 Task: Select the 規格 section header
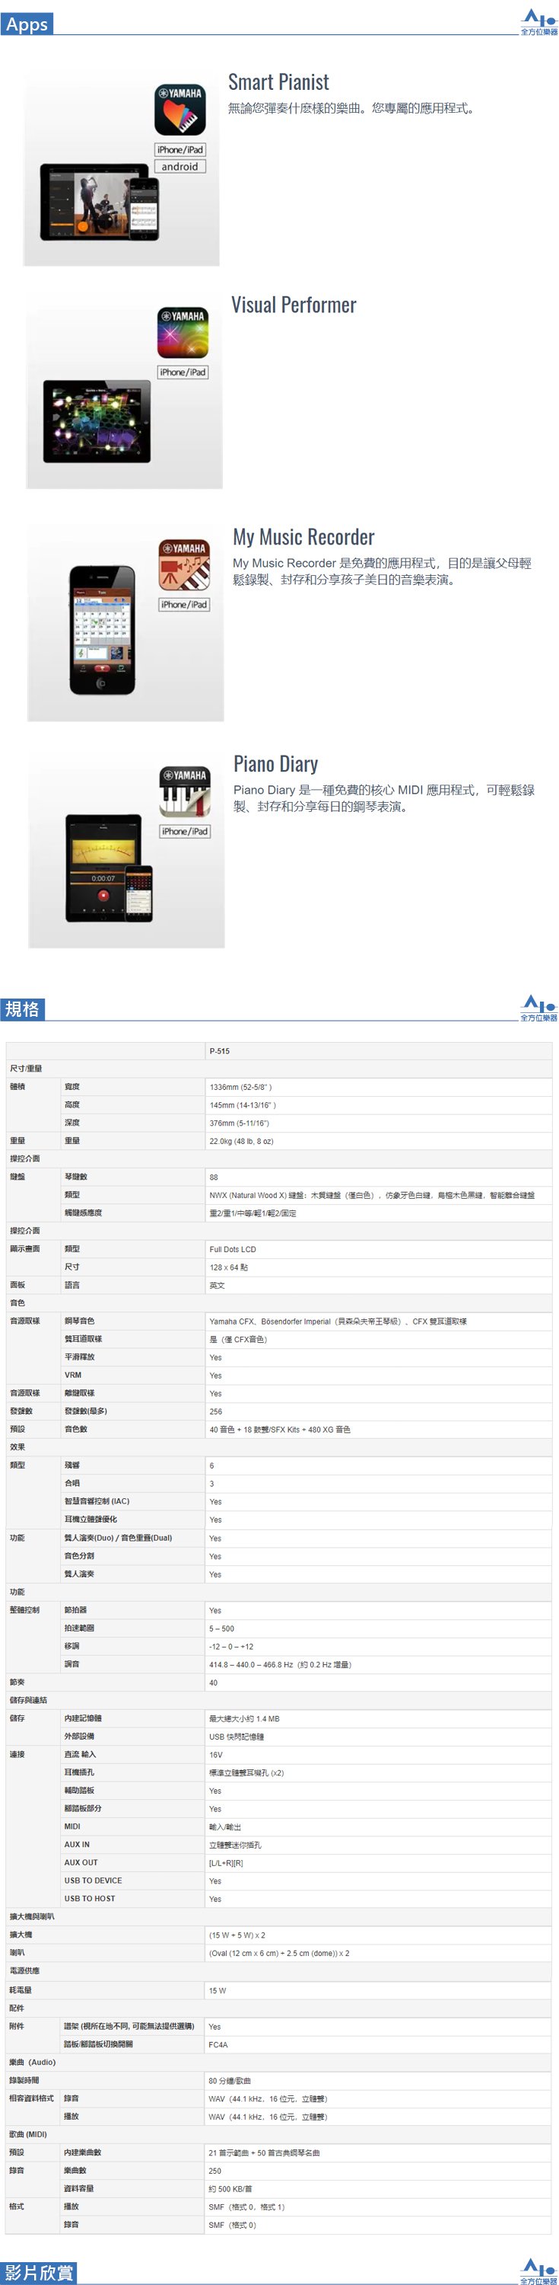coord(23,1009)
